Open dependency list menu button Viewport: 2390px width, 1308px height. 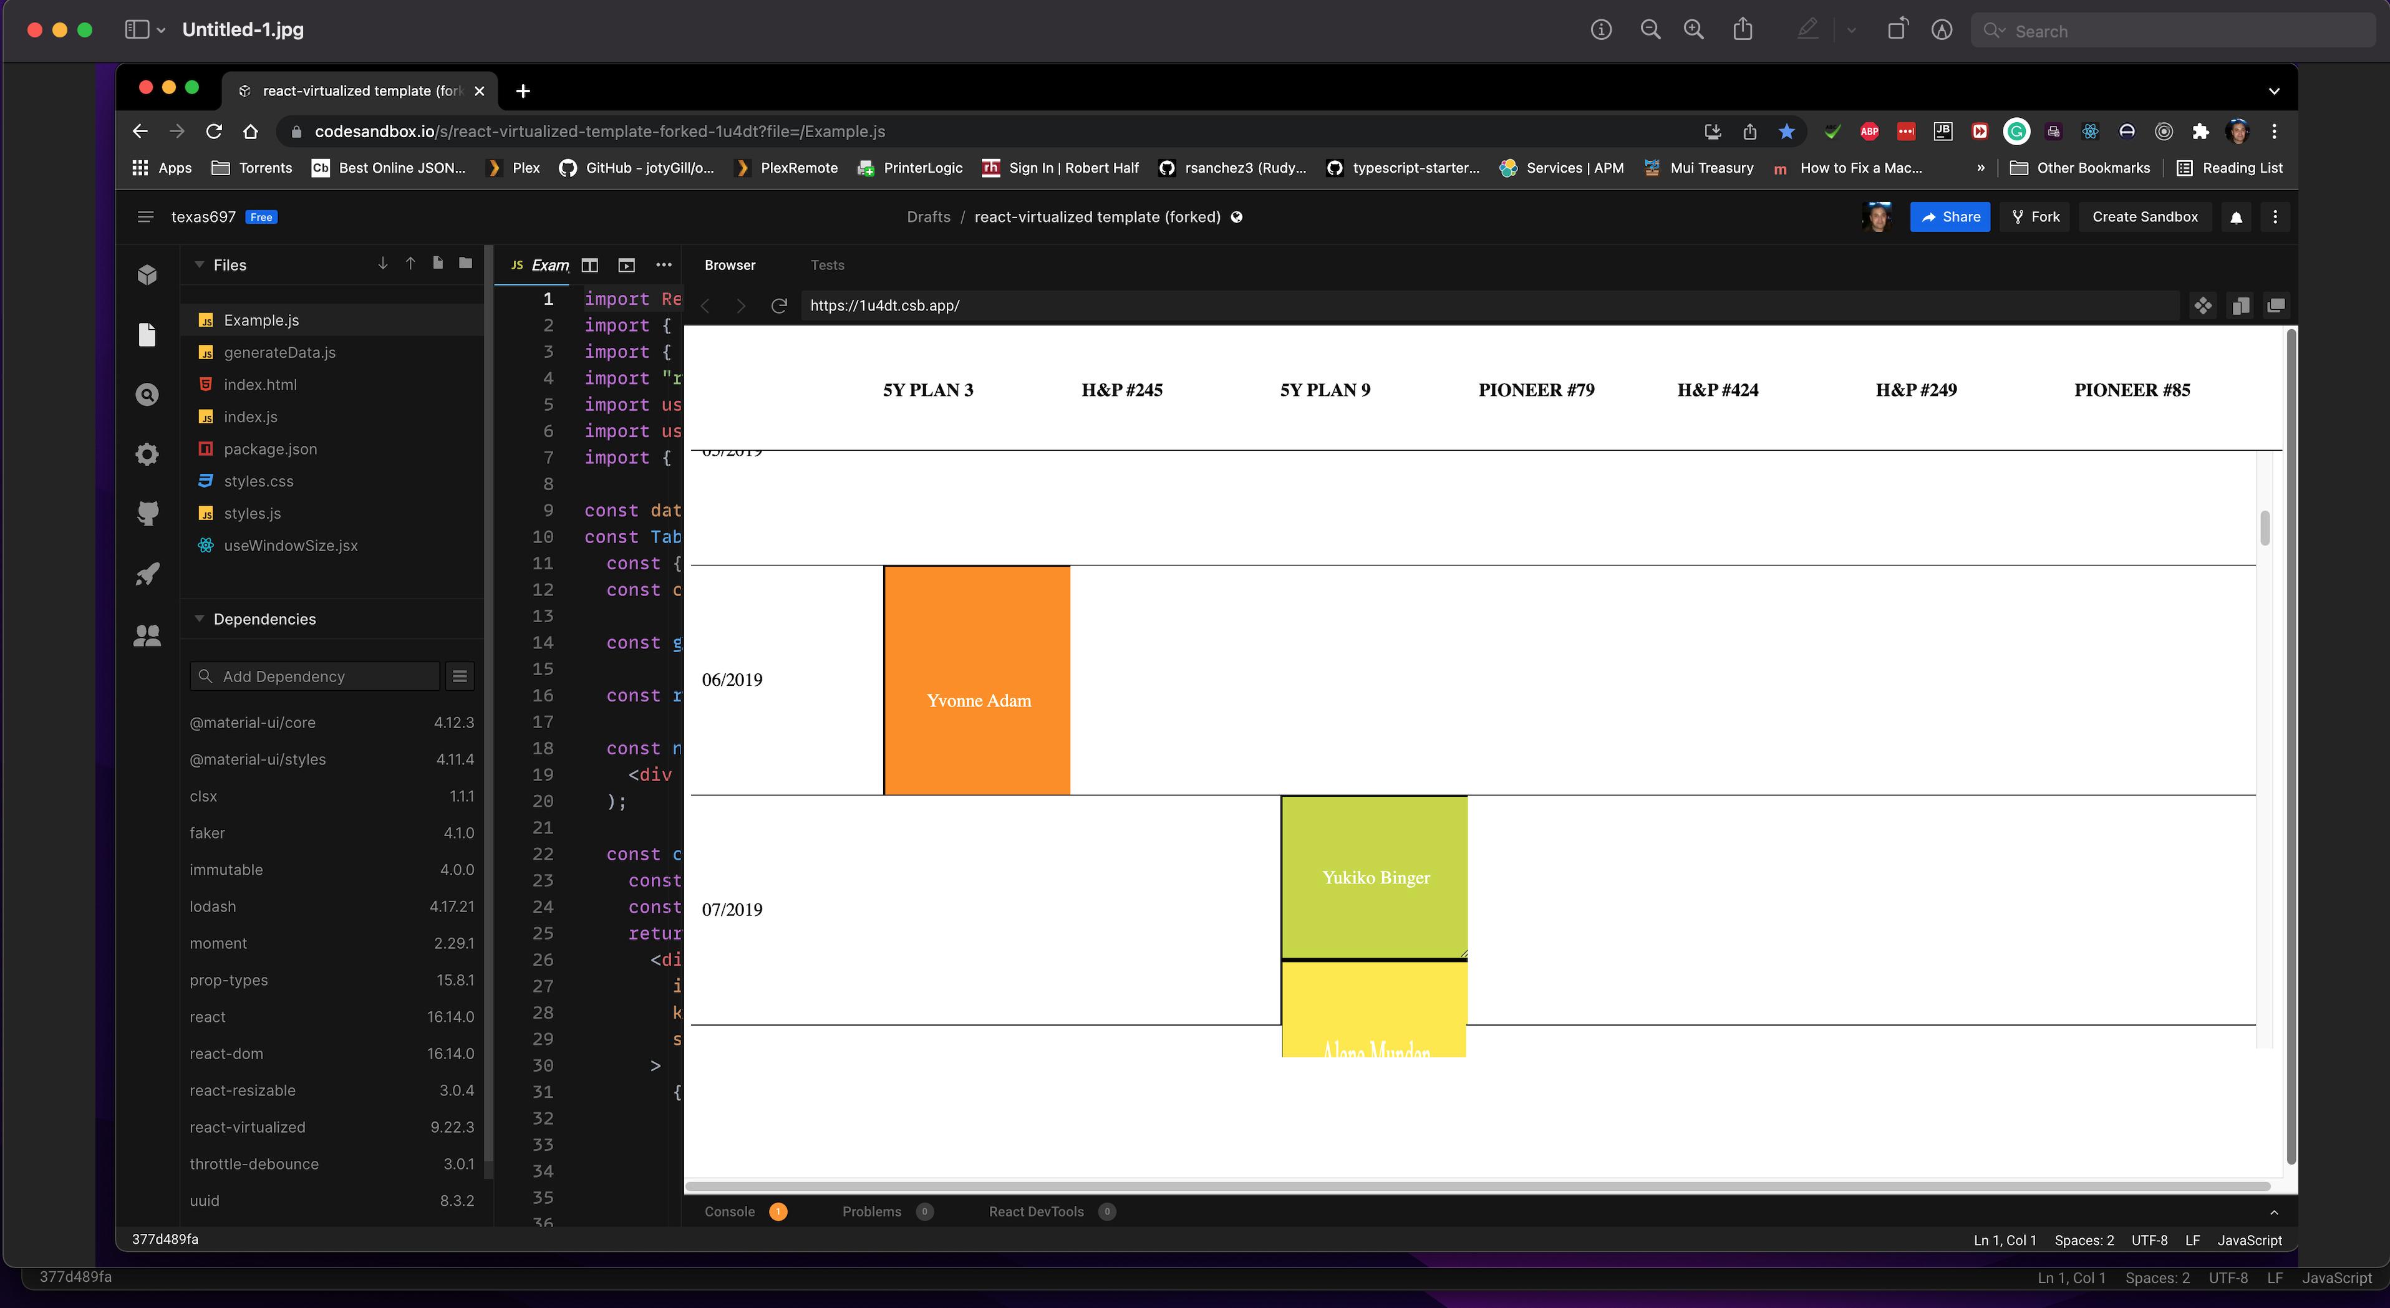pos(459,676)
